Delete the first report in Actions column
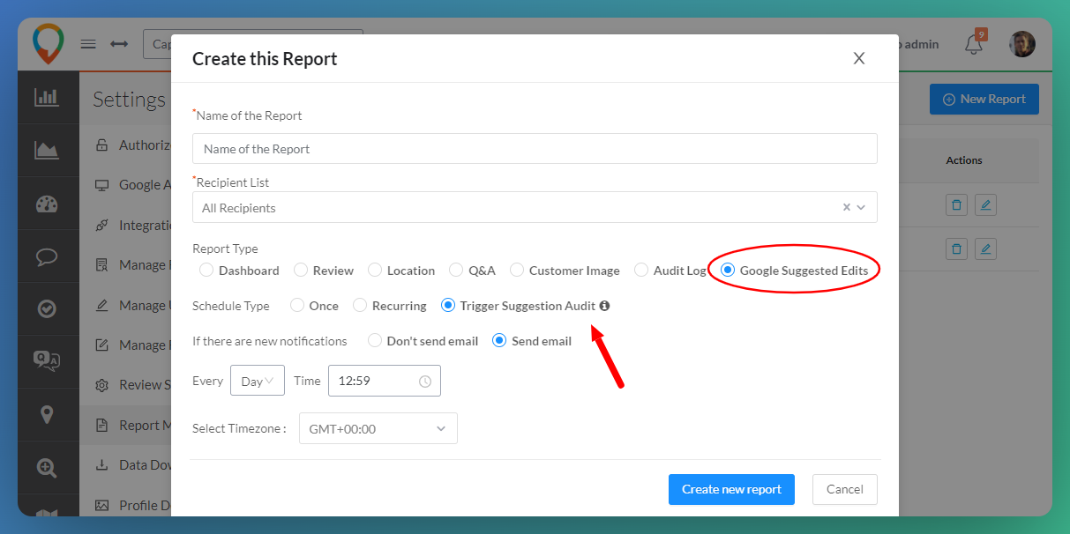This screenshot has width=1070, height=534. click(x=956, y=205)
